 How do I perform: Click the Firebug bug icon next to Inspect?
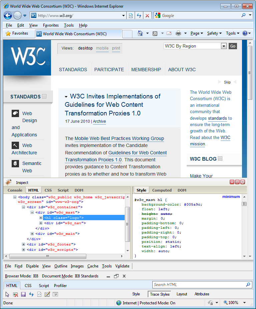tap(8, 182)
